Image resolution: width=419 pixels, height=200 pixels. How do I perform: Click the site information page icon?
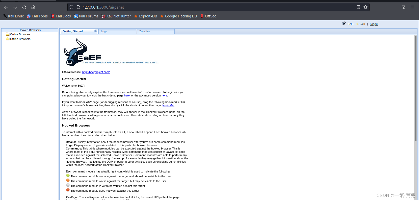78,7
